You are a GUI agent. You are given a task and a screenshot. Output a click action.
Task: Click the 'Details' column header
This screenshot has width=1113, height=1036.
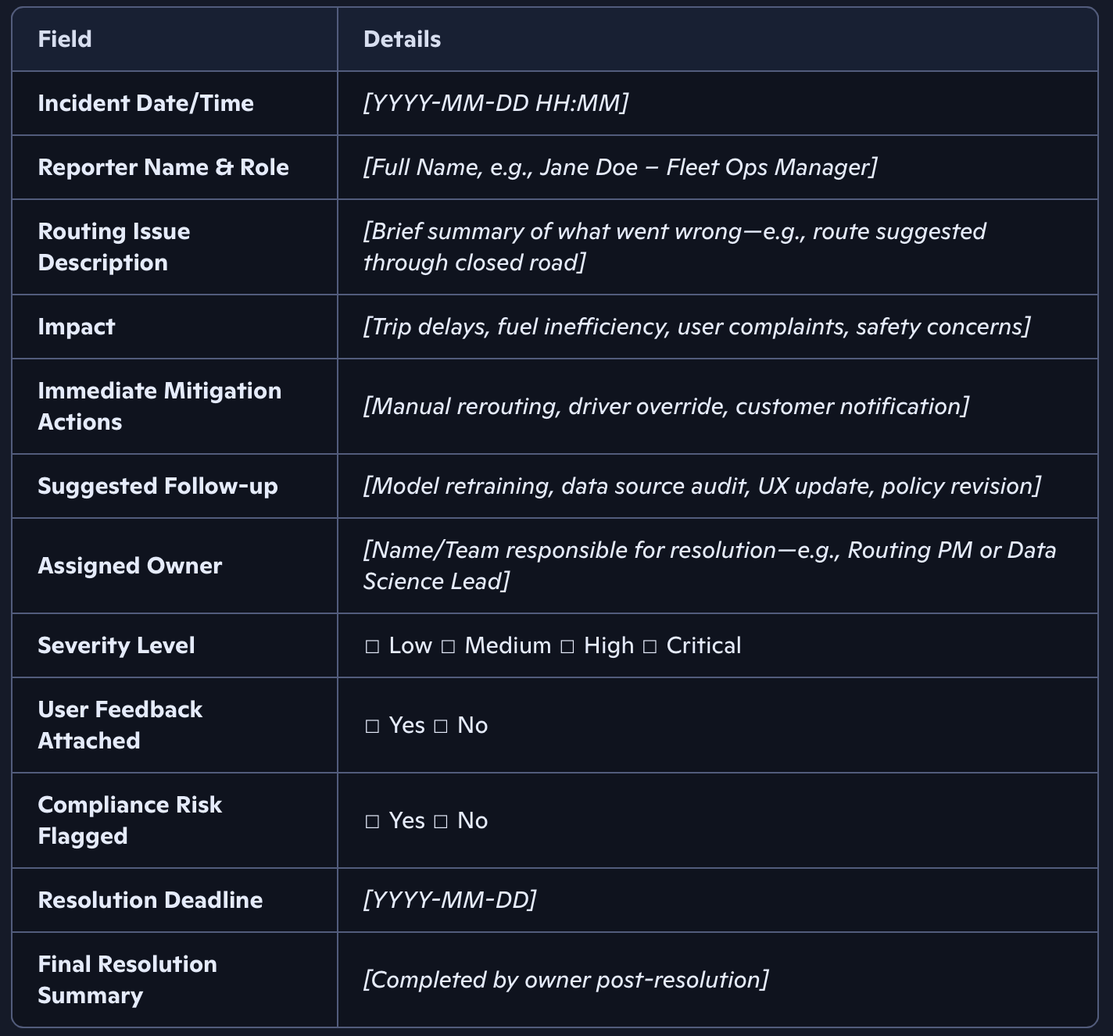pos(402,39)
